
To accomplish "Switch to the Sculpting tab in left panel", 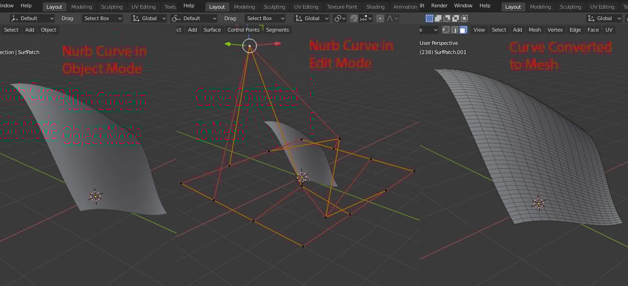I will (111, 7).
